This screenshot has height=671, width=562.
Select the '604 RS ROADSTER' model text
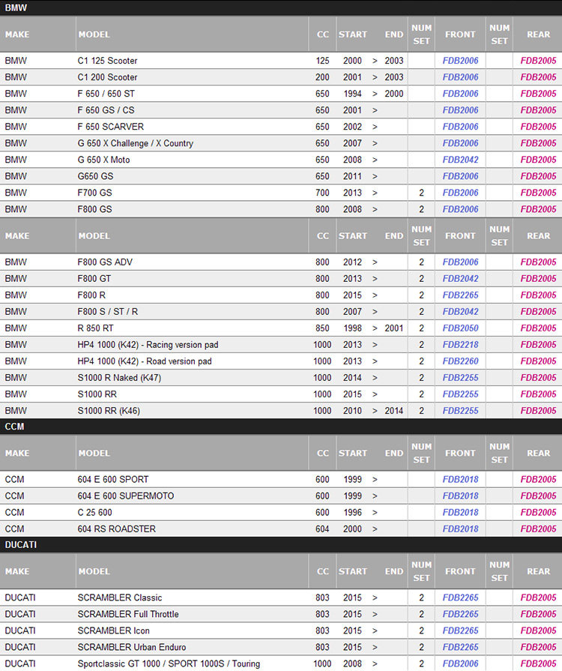[116, 529]
